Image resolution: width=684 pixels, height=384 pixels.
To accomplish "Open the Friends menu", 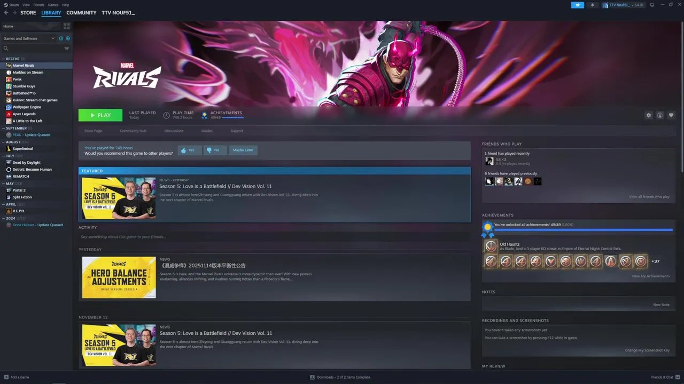I will (39, 5).
